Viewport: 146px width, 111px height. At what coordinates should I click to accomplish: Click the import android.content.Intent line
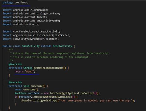click(x=25, y=17)
